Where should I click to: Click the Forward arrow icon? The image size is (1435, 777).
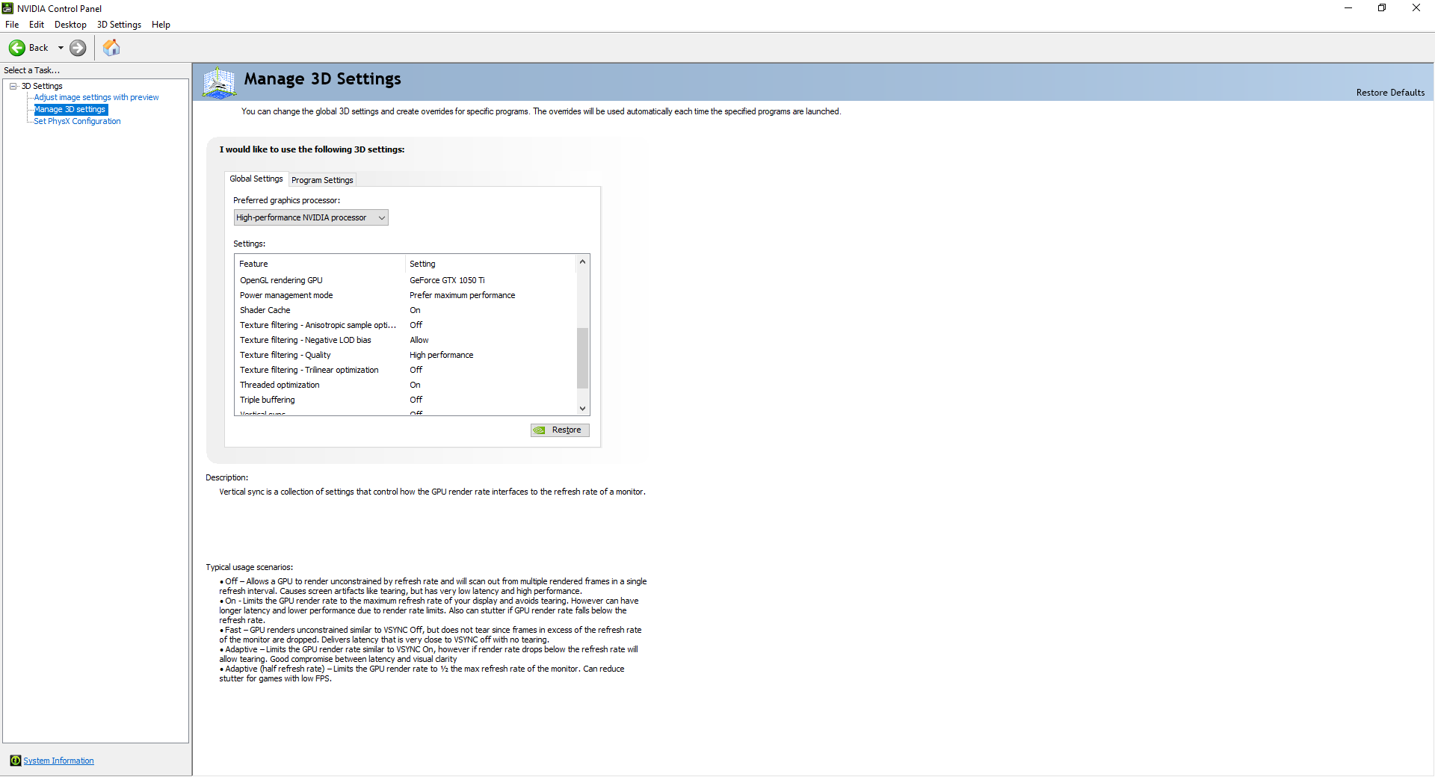pos(78,48)
